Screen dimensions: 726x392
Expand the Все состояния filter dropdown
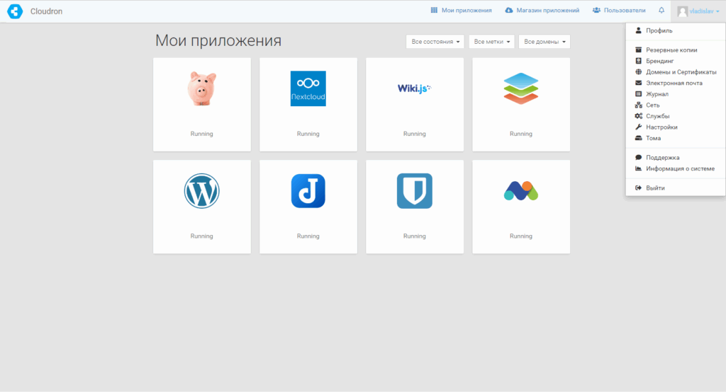click(x=435, y=42)
